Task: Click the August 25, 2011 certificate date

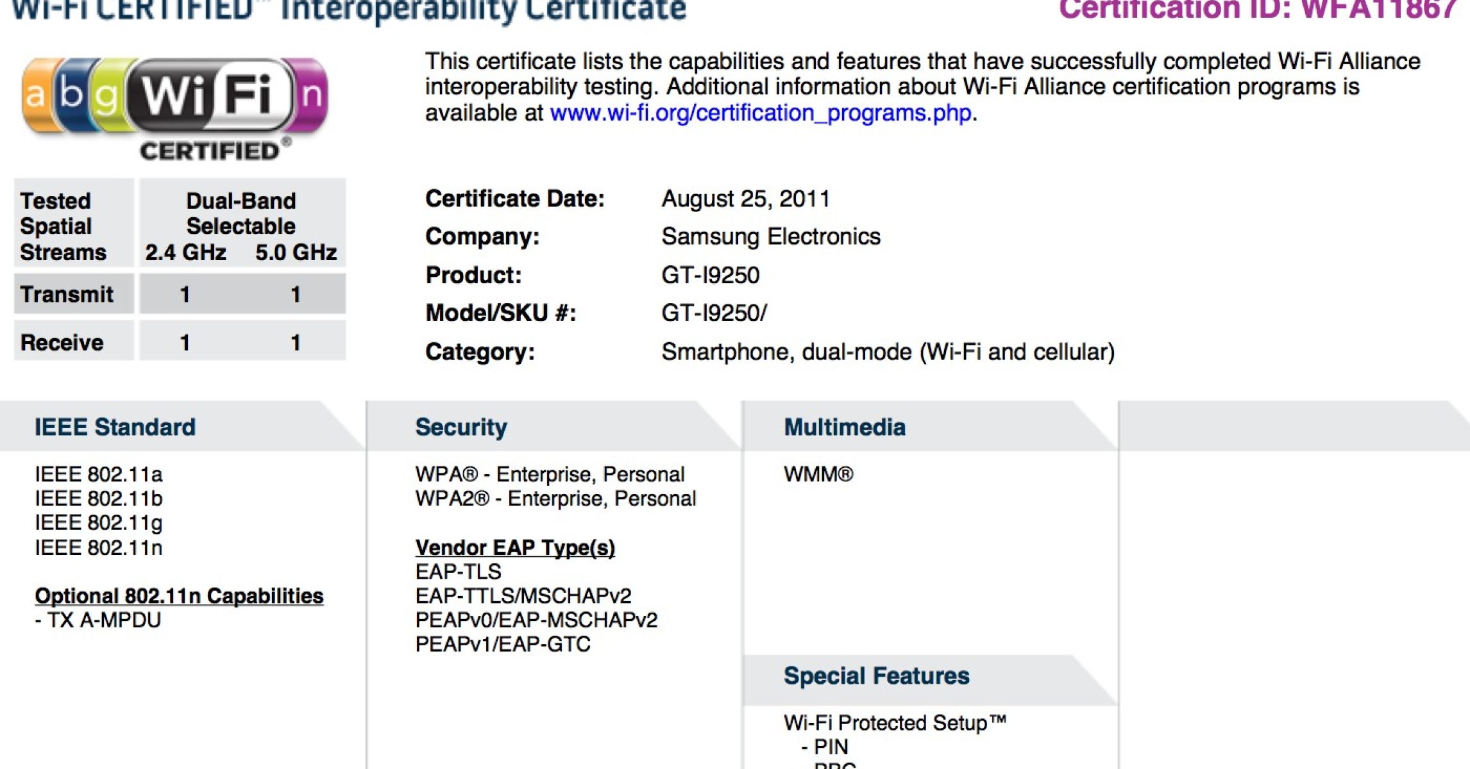Action: [745, 199]
